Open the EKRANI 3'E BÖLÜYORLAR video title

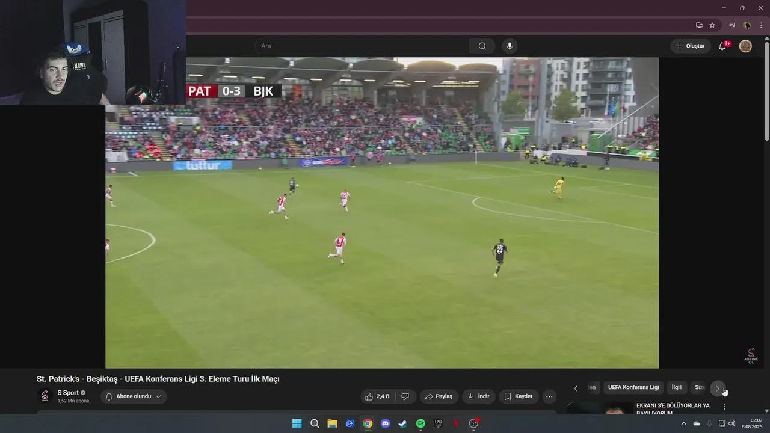point(673,409)
